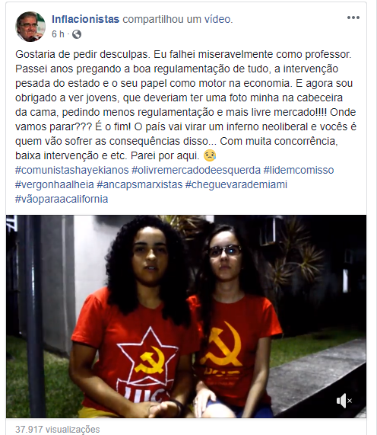The width and height of the screenshot is (377, 435).
Task: Unmute the video with the speaker icon
Action: click(344, 401)
